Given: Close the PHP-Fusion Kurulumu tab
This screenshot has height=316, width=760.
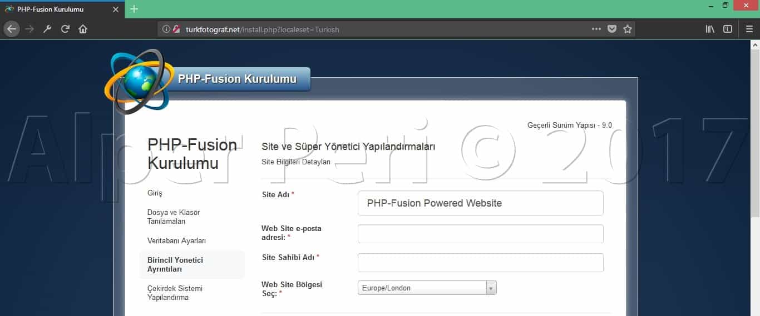Looking at the screenshot, I should [115, 9].
